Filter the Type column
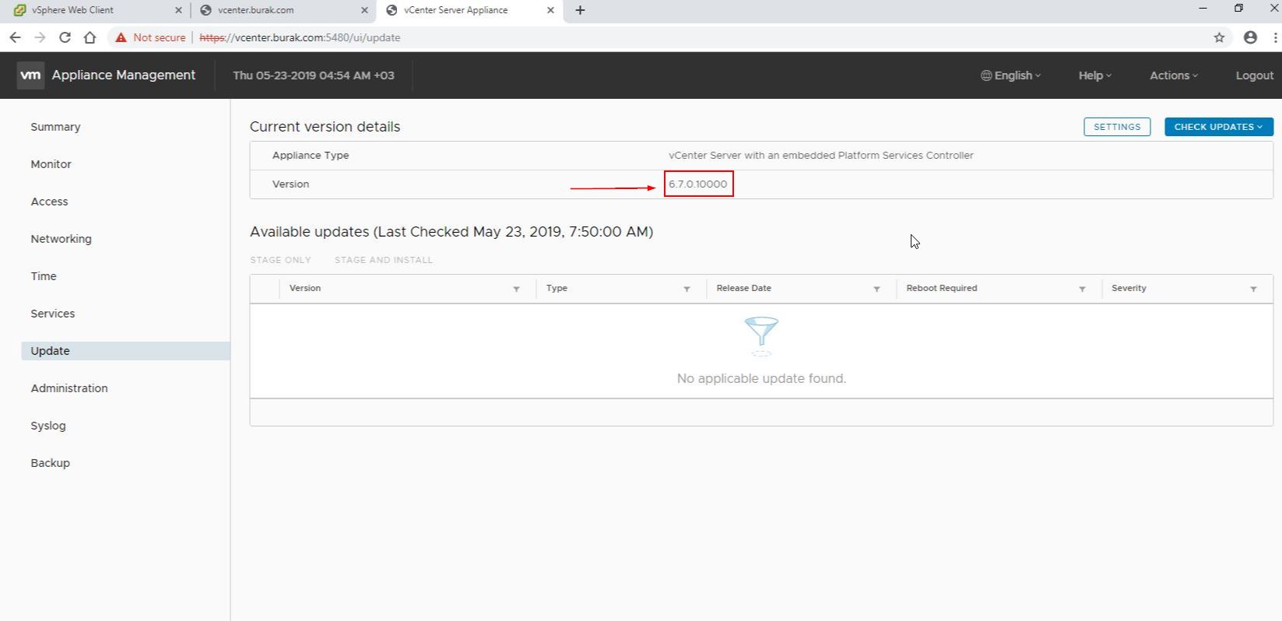This screenshot has width=1282, height=621. [687, 289]
